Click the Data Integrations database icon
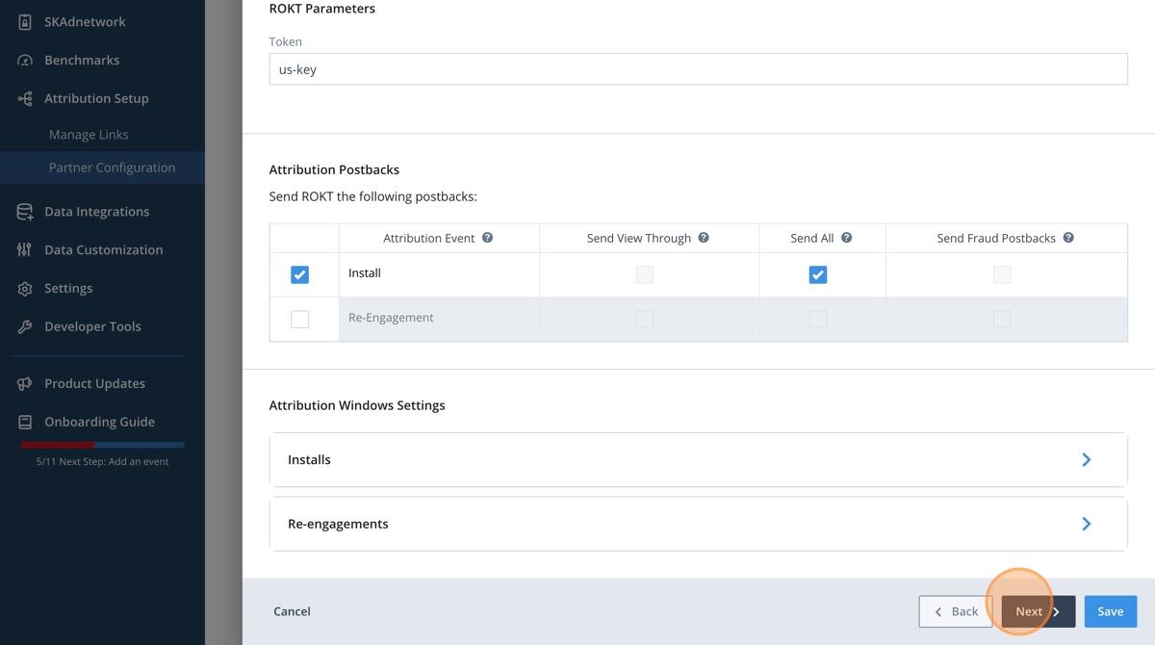The image size is (1155, 645). (25, 212)
